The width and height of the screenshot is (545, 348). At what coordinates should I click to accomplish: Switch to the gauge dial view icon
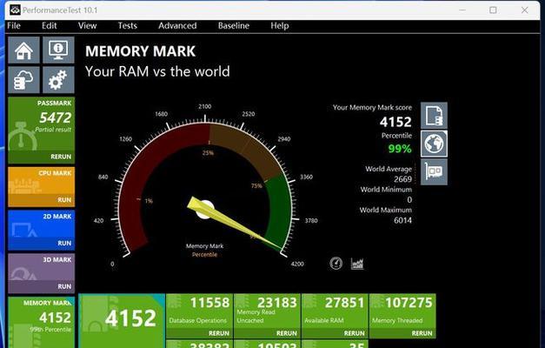click(336, 264)
